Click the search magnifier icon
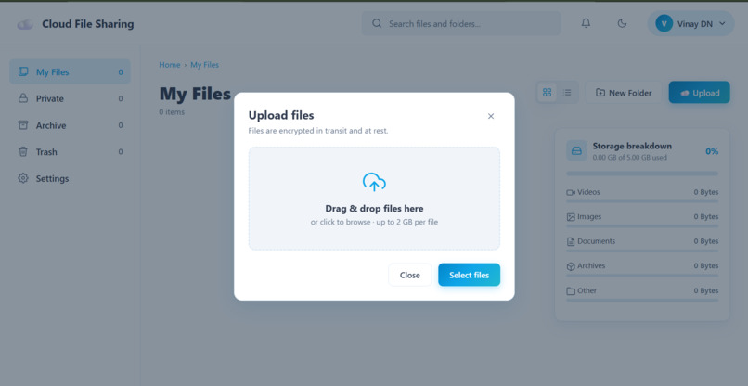This screenshot has width=748, height=386. [x=377, y=23]
